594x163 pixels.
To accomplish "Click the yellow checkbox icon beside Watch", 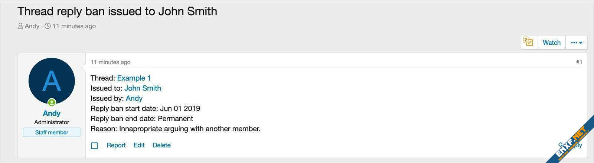I will click(x=528, y=42).
